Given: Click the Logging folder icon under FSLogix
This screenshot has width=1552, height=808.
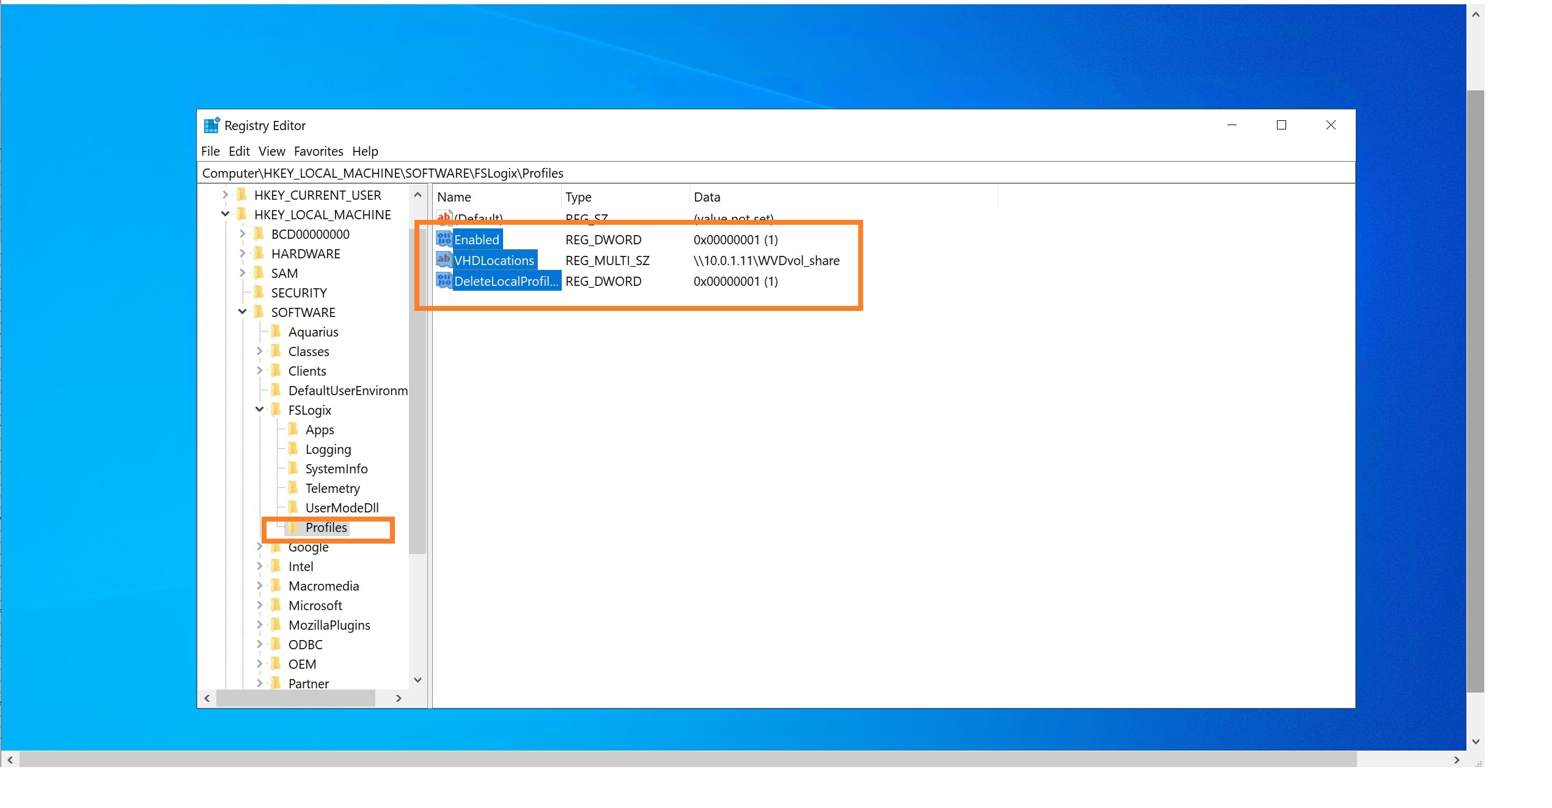Looking at the screenshot, I should click(293, 449).
